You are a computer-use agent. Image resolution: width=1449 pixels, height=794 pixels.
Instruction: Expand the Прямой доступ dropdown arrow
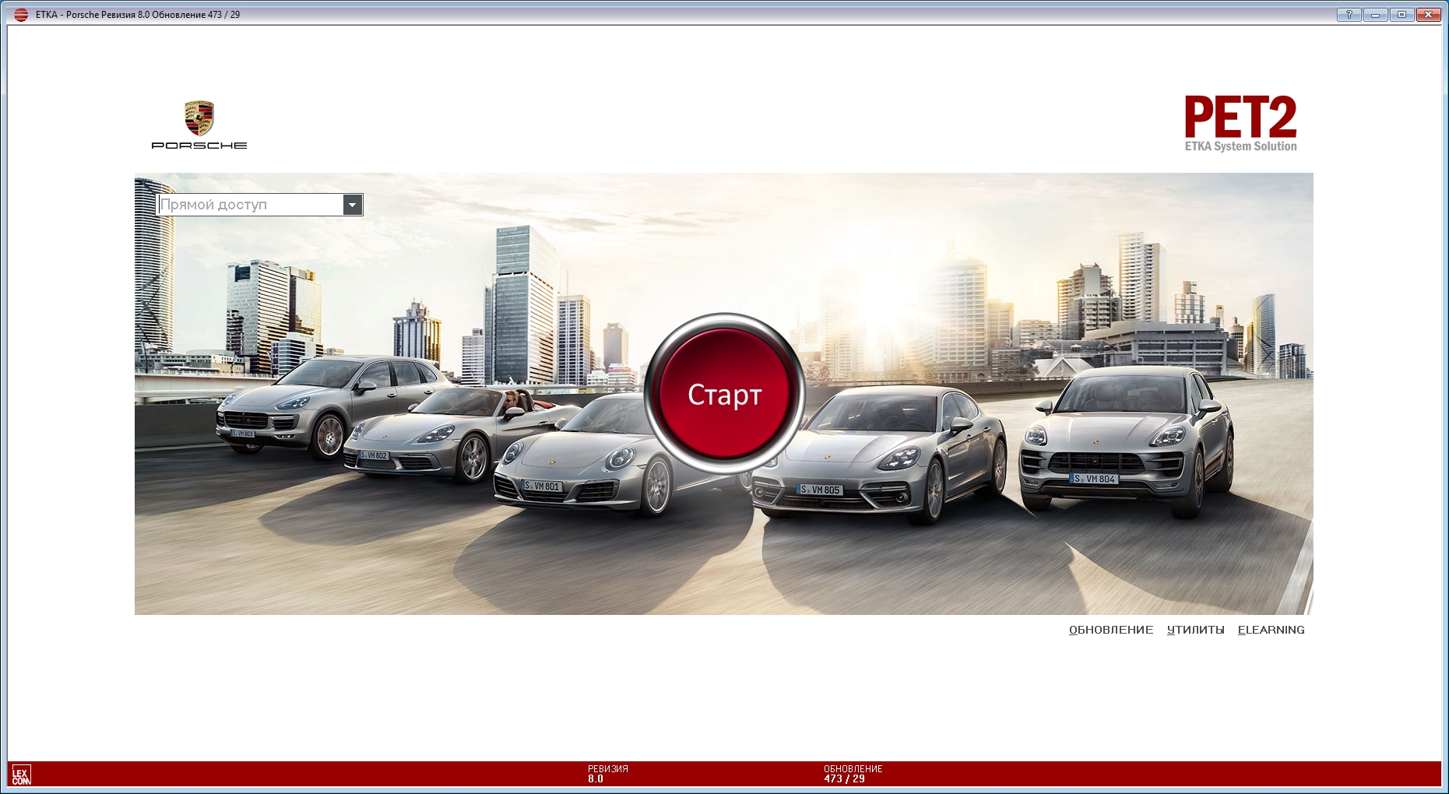tap(353, 205)
